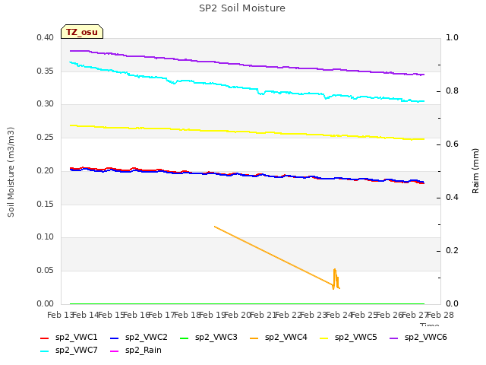
Task: Select the sp2_VWC4 legend label
Action: click(286, 338)
